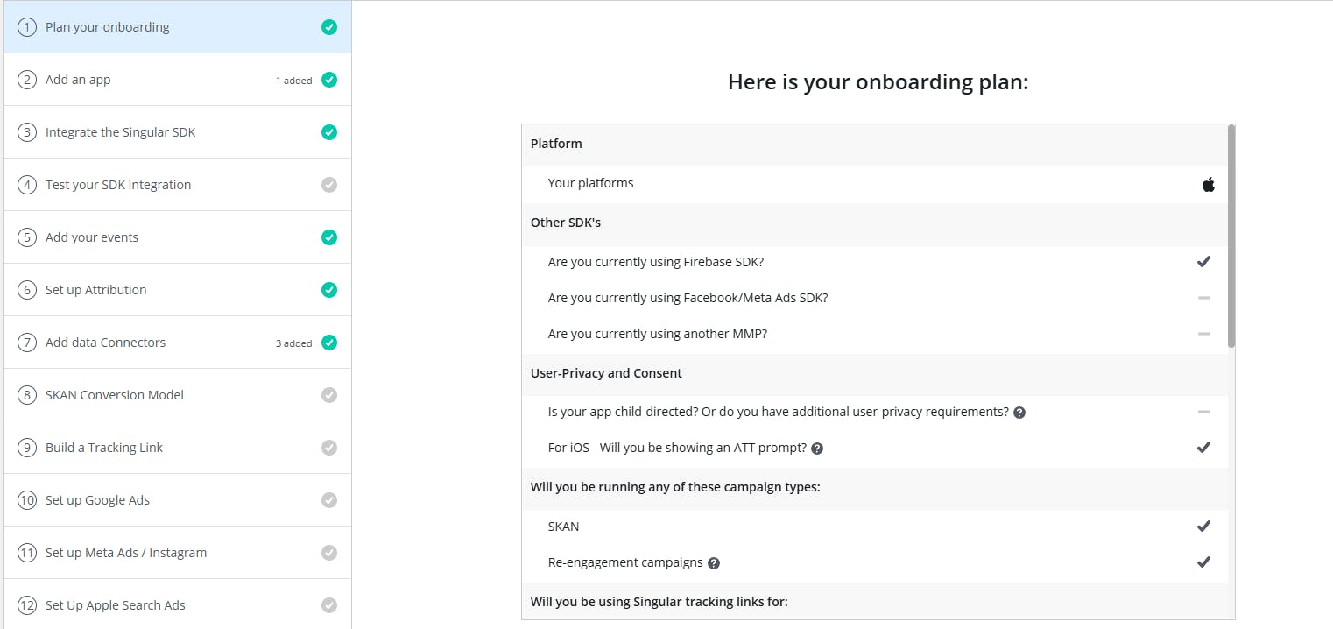The width and height of the screenshot is (1333, 629).
Task: Toggle the Firebase SDK checkmark
Action: coord(1203,262)
